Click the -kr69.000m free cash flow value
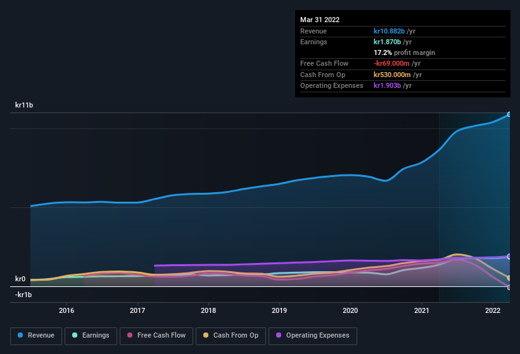The width and height of the screenshot is (520, 354). [x=391, y=63]
